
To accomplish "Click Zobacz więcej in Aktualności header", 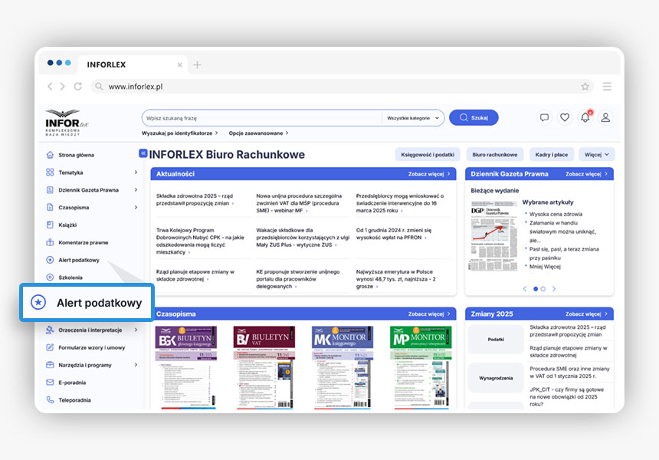I will pyautogui.click(x=429, y=174).
